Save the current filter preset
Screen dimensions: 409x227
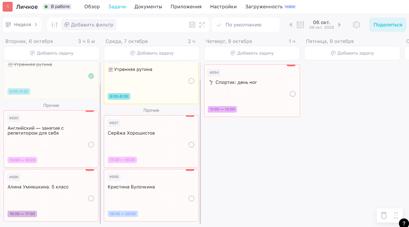point(192,25)
